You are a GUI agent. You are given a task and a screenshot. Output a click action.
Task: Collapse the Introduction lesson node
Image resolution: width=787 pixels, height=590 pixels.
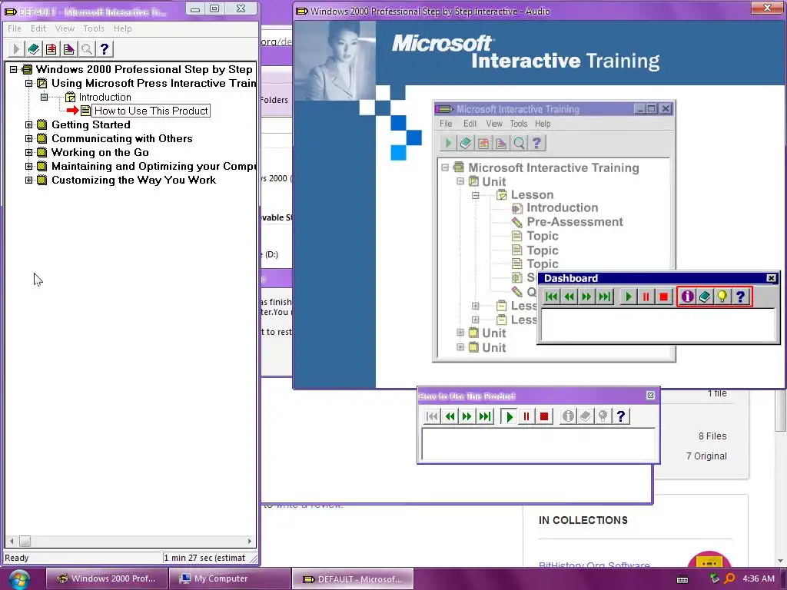pyautogui.click(x=44, y=98)
